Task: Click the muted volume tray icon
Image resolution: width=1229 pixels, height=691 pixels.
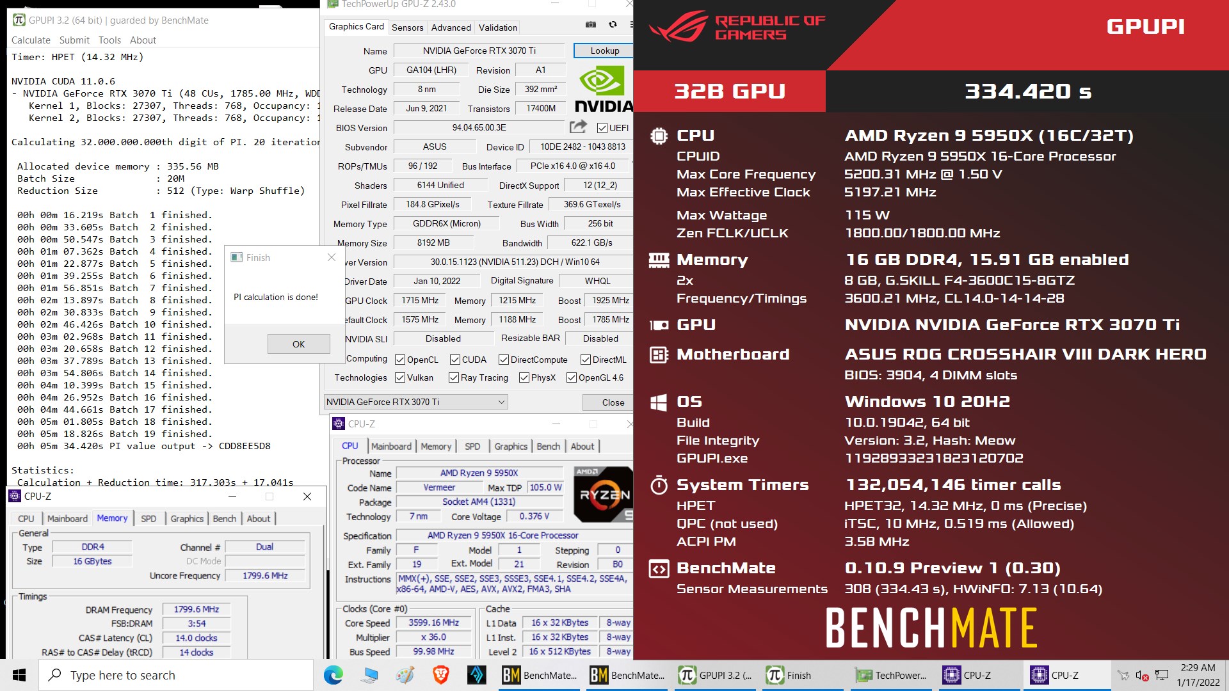Action: [x=1142, y=675]
